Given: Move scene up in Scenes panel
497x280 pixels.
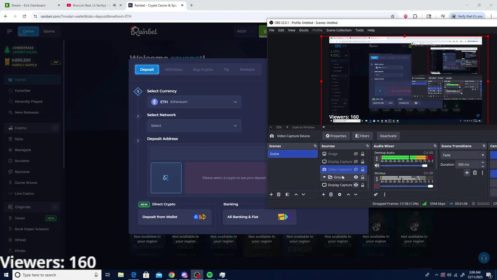Looking at the screenshot, I should [296, 194].
